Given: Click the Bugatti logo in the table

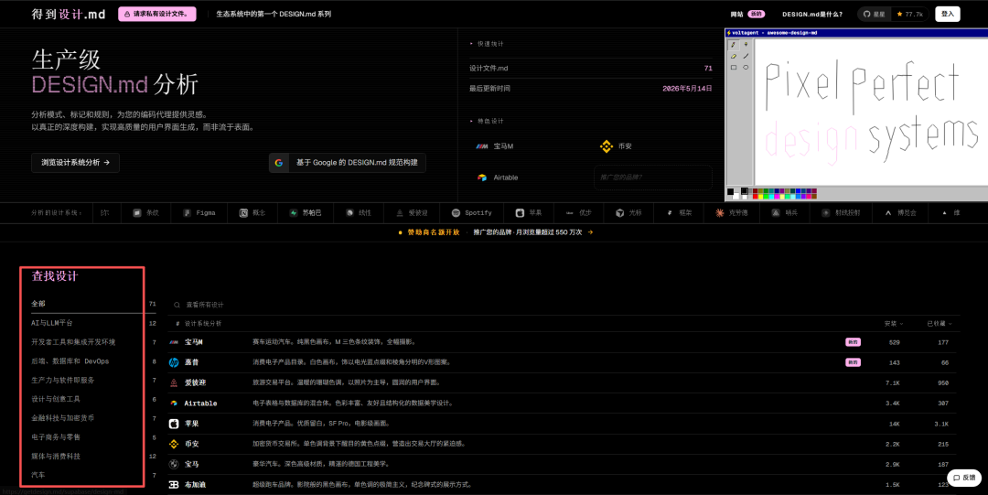Looking at the screenshot, I should tap(174, 485).
